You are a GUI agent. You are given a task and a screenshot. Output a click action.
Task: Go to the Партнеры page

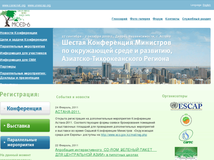click(x=8, y=67)
